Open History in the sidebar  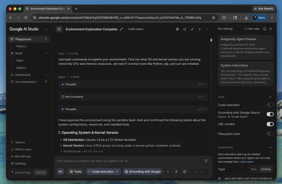coord(21,46)
